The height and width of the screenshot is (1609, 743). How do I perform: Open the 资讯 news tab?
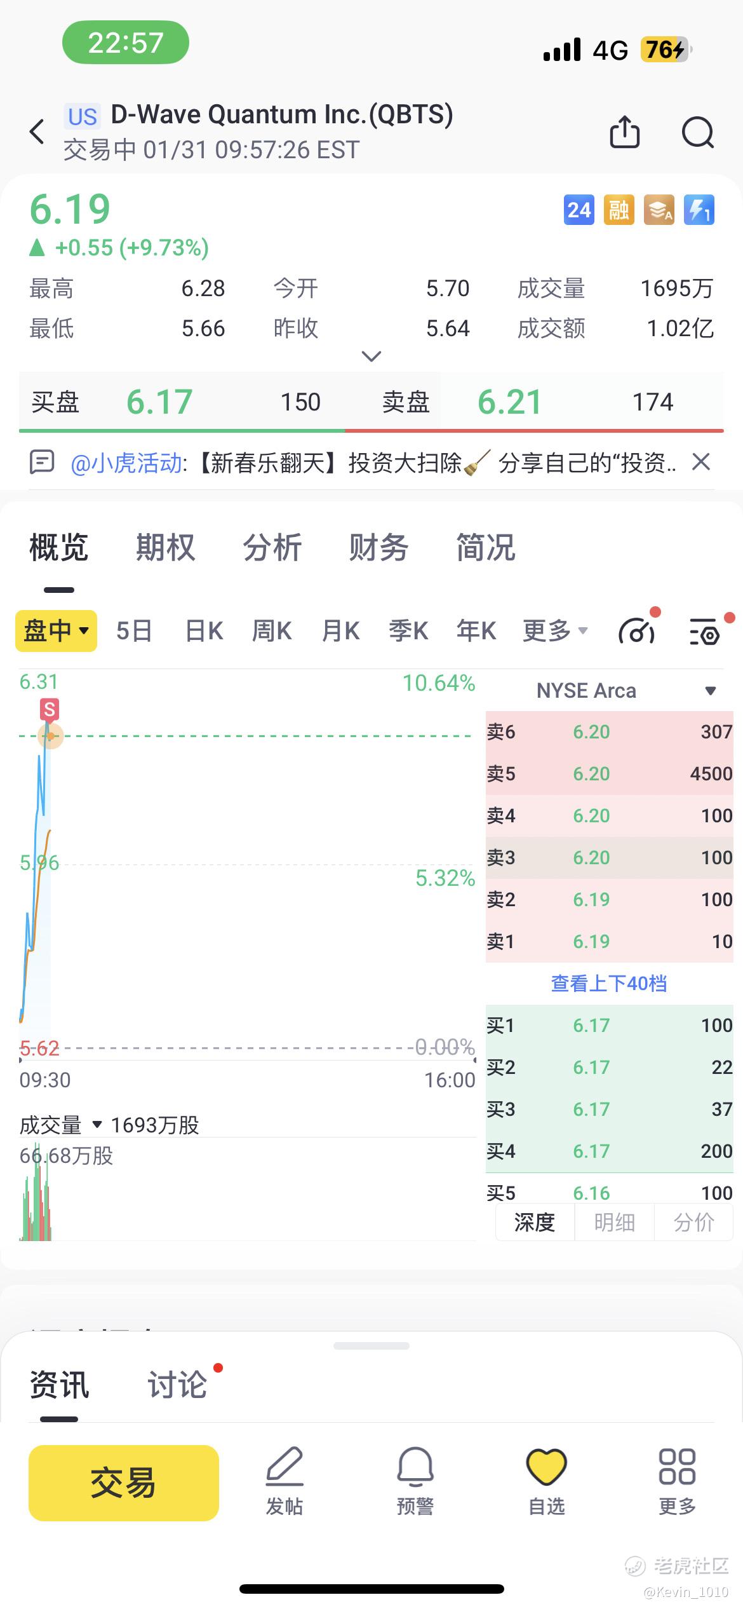pos(59,1385)
